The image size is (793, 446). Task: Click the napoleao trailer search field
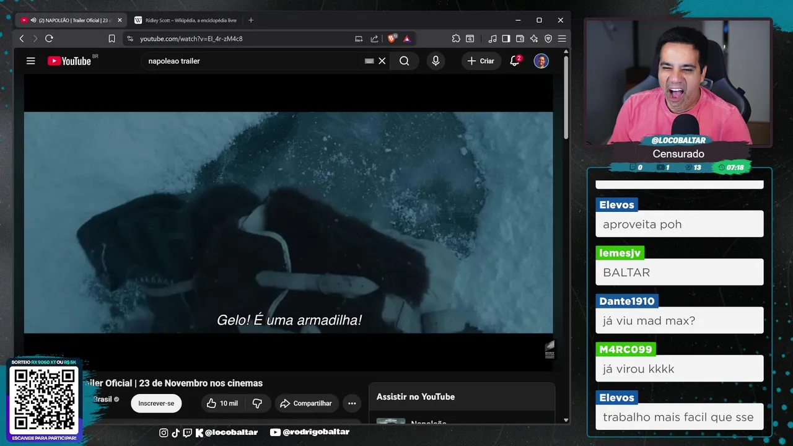tap(254, 61)
